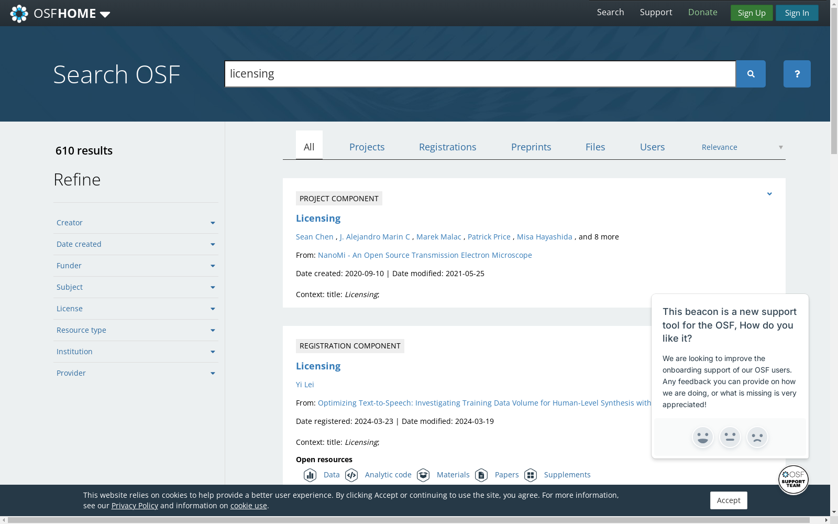
Task: Accept the cookie notice
Action: point(729,500)
